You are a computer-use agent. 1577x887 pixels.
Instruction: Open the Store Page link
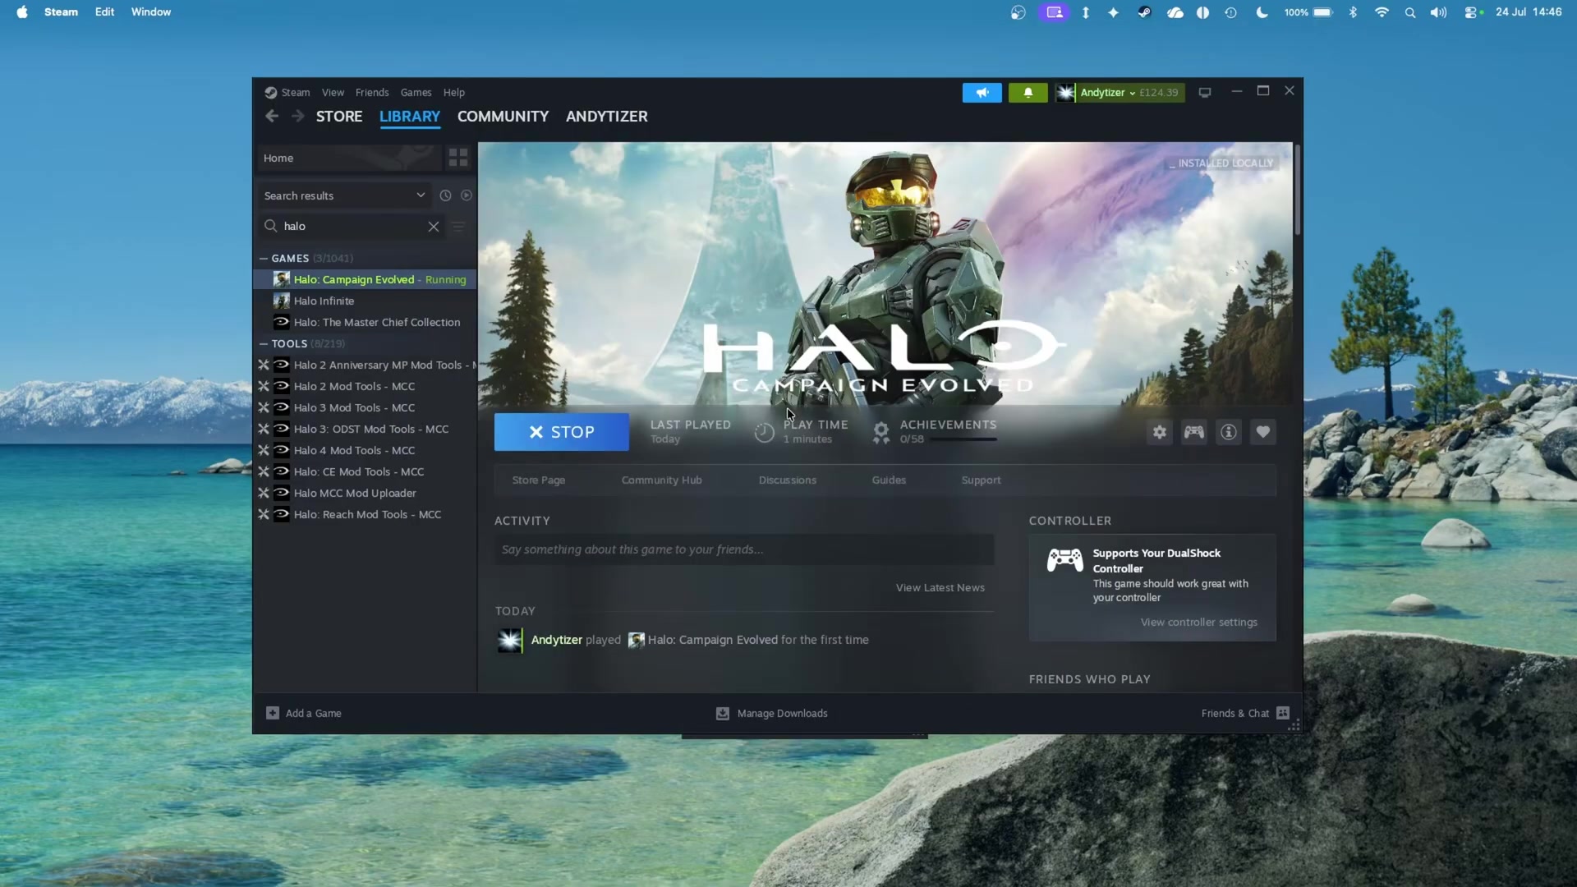pos(539,480)
